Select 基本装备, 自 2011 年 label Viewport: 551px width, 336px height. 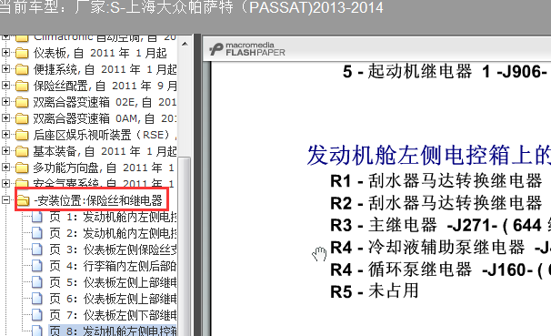(x=105, y=151)
